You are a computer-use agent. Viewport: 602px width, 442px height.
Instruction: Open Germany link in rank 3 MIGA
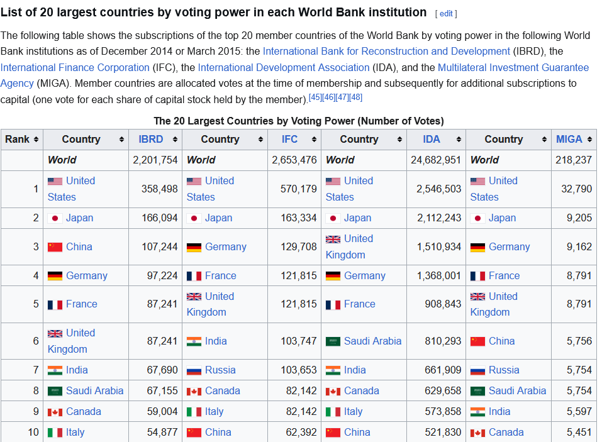tap(510, 246)
